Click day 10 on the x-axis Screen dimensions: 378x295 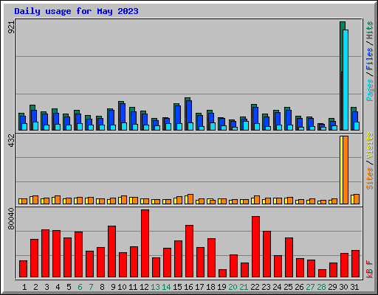point(122,287)
